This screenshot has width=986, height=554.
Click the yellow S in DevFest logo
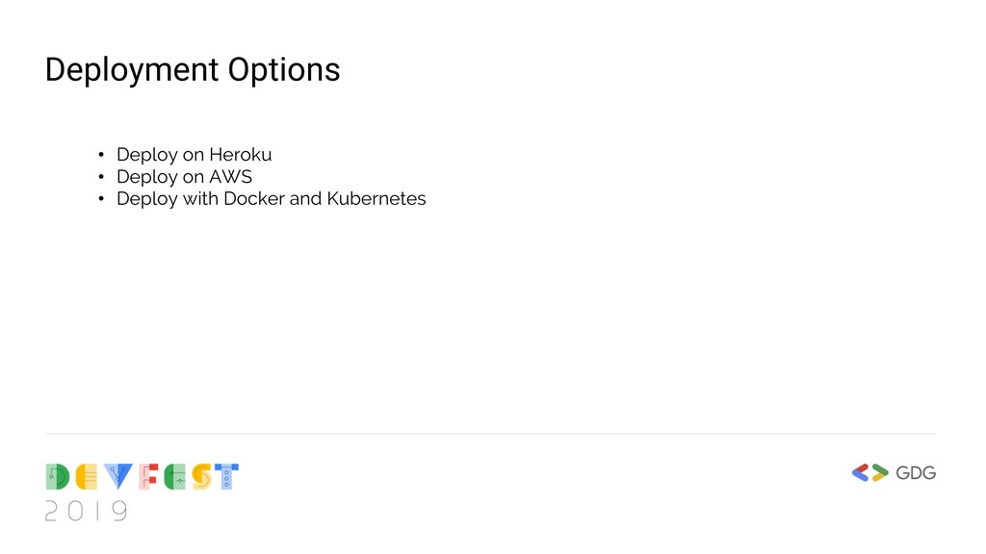tap(202, 477)
